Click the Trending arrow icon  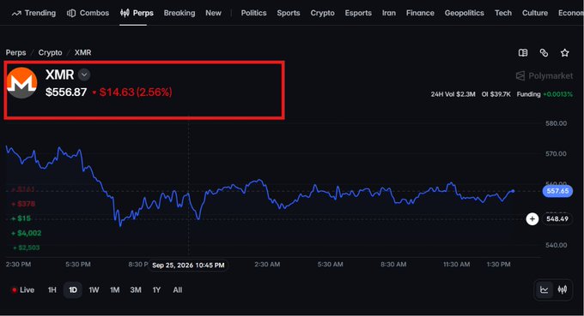tap(16, 14)
